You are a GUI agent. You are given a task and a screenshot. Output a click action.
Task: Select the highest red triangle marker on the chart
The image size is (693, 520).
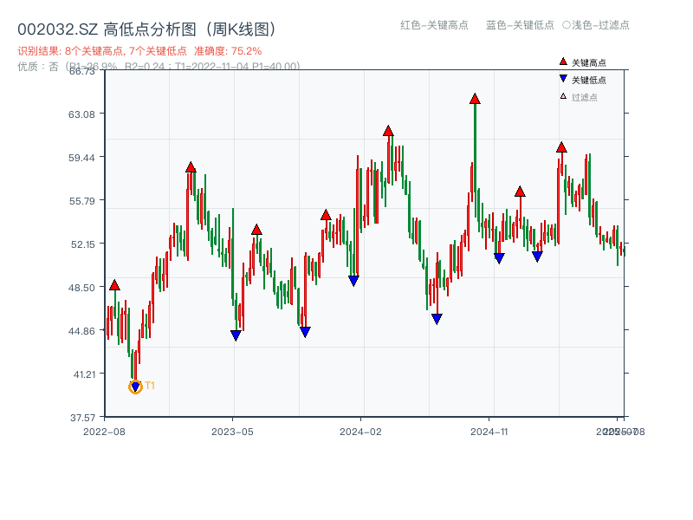click(474, 99)
